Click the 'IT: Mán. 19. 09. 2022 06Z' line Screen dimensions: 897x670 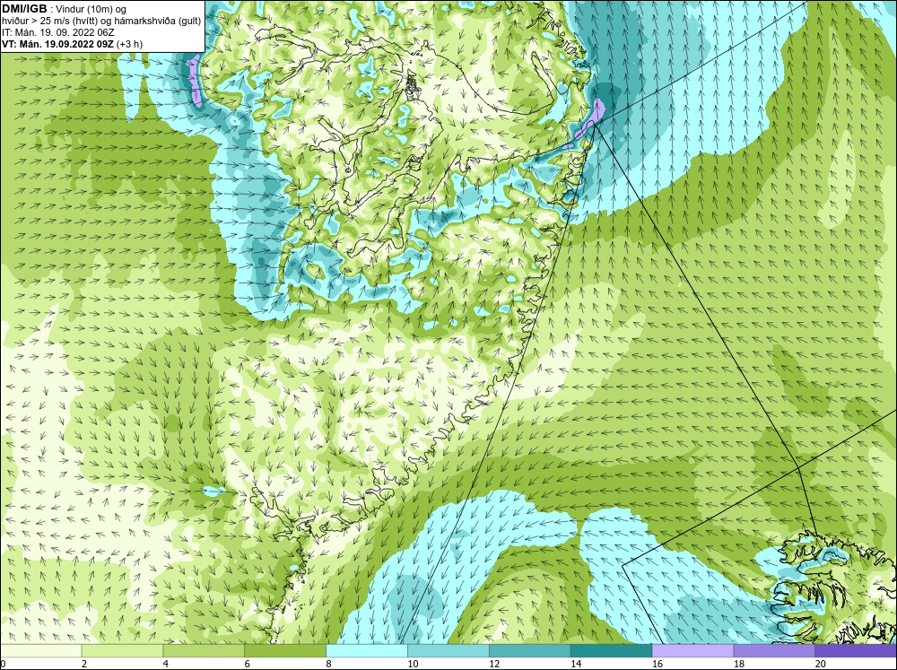pos(58,32)
